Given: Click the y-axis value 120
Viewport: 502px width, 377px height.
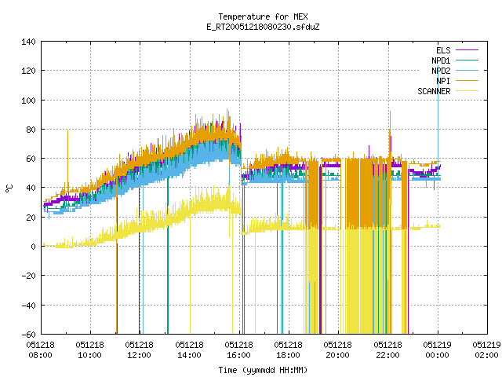Looking at the screenshot, I should [28, 71].
